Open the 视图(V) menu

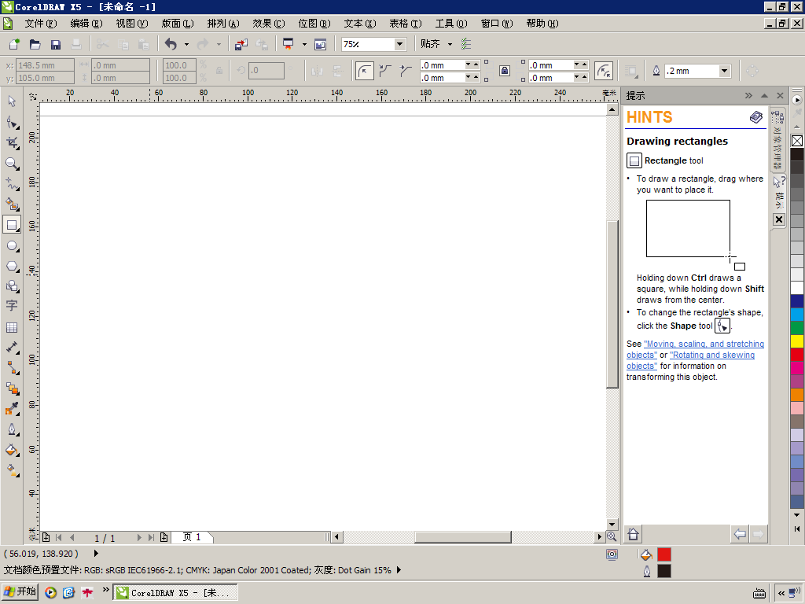[132, 24]
